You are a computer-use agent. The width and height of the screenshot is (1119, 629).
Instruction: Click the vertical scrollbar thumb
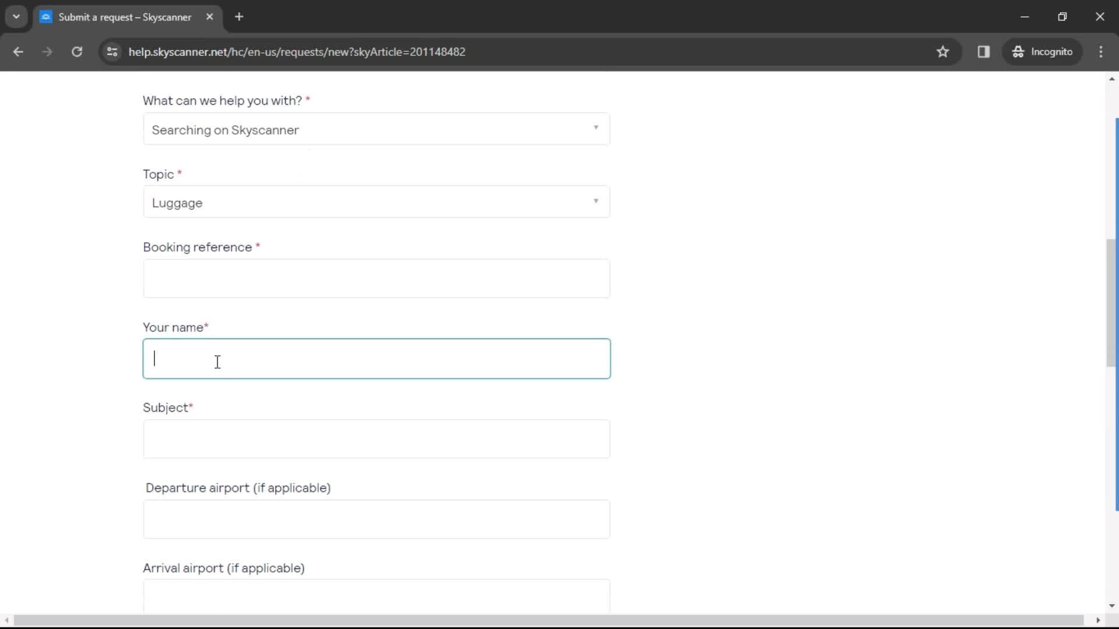[1111, 303]
